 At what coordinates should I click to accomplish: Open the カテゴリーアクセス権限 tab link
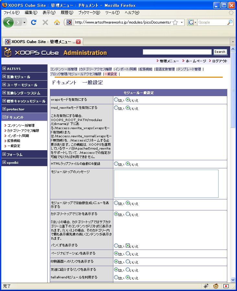pos(96,69)
